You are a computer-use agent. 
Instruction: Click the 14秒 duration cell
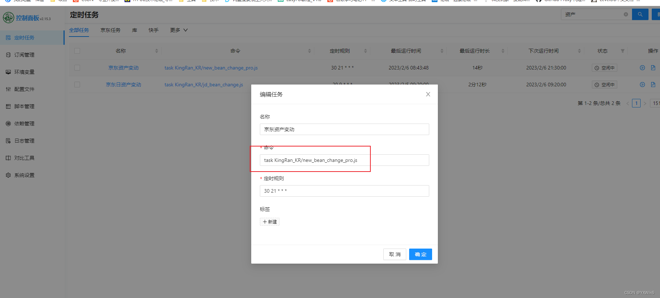(477, 68)
